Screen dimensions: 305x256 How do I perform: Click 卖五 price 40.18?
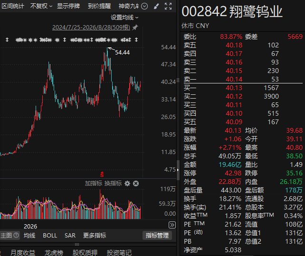(x=234, y=45)
